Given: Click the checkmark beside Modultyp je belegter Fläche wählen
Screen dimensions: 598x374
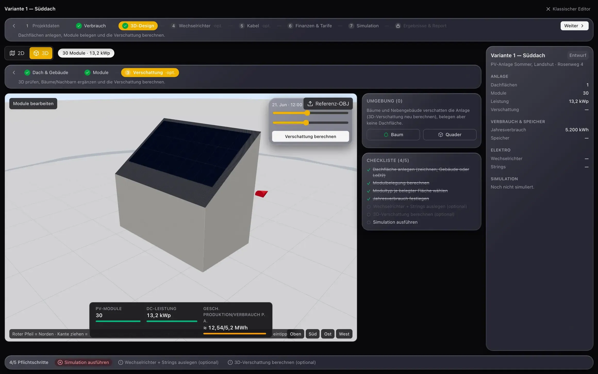Looking at the screenshot, I should [369, 191].
